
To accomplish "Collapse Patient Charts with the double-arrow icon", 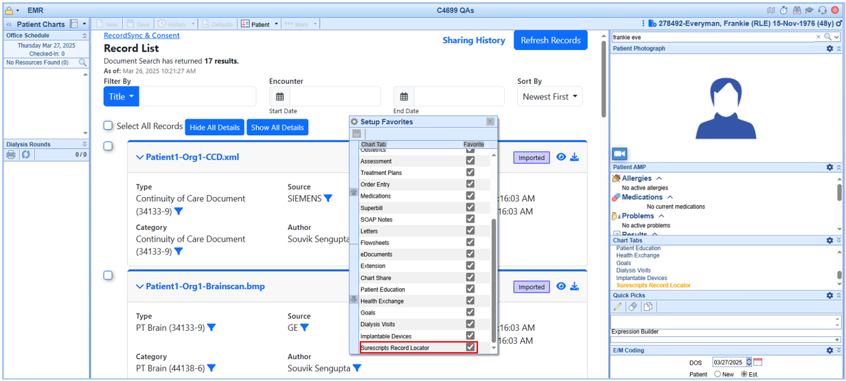I will [9, 24].
